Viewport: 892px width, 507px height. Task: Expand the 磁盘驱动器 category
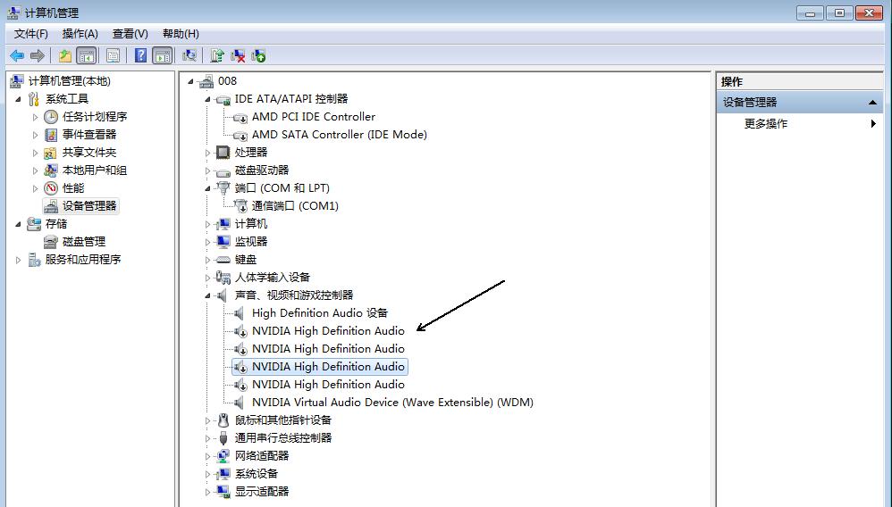(207, 170)
